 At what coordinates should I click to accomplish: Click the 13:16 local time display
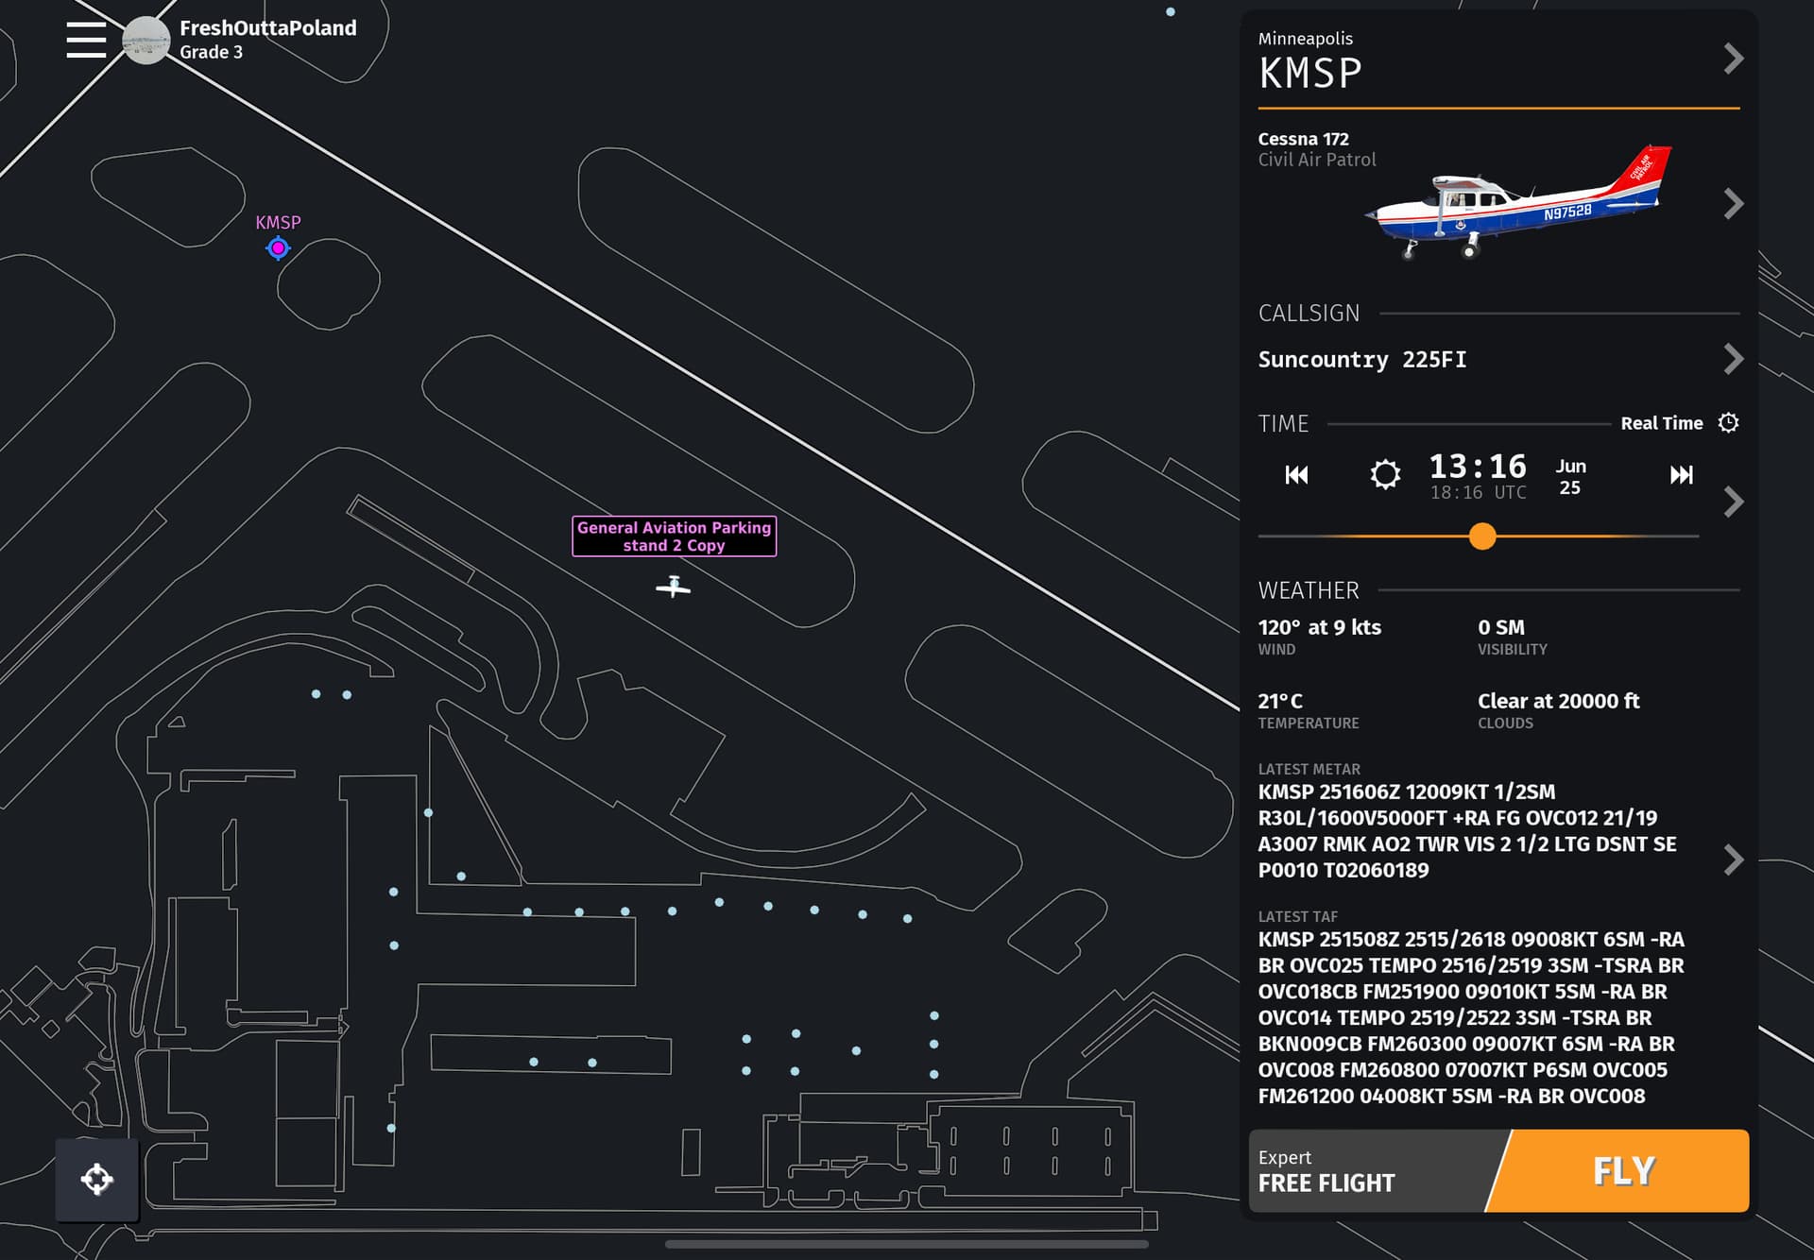(1478, 466)
